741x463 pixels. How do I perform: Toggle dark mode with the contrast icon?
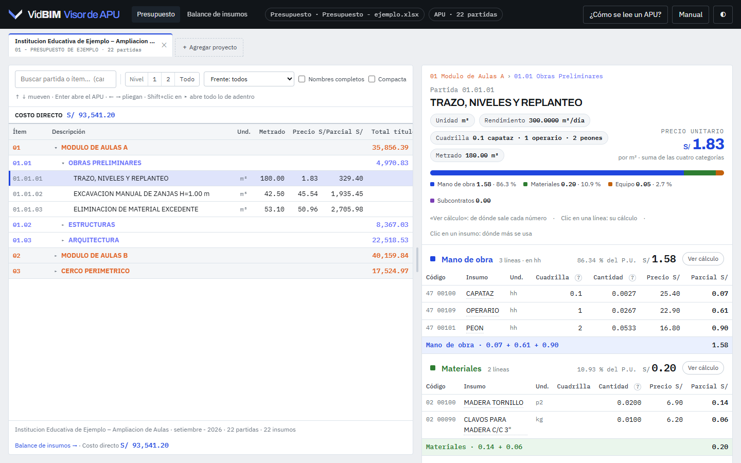pyautogui.click(x=723, y=14)
